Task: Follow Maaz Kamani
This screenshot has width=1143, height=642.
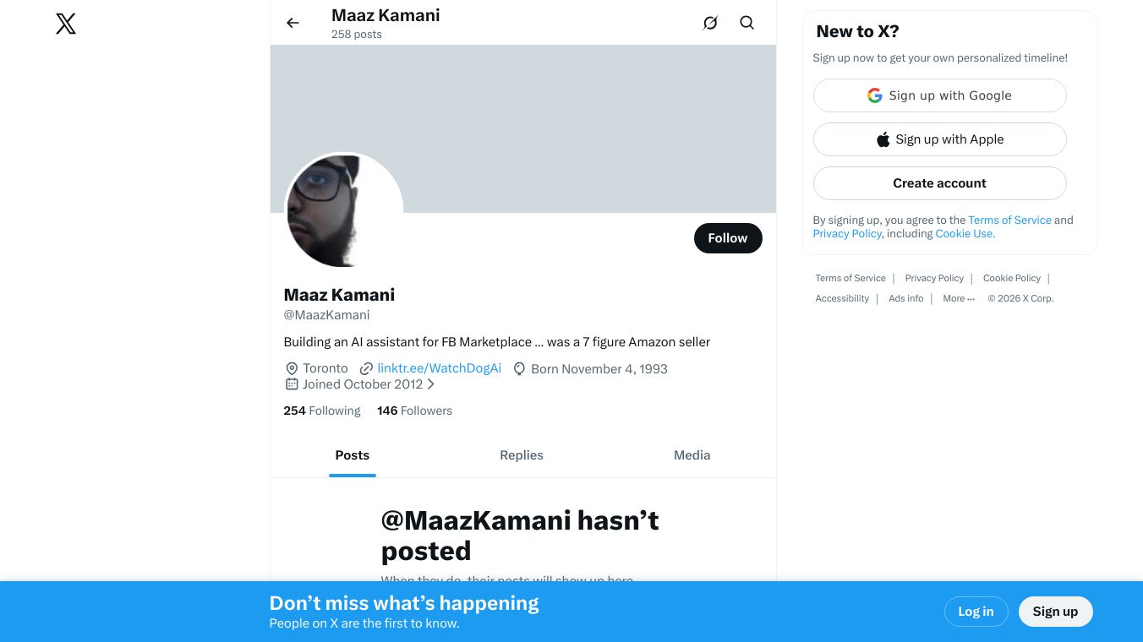Action: coord(728,238)
